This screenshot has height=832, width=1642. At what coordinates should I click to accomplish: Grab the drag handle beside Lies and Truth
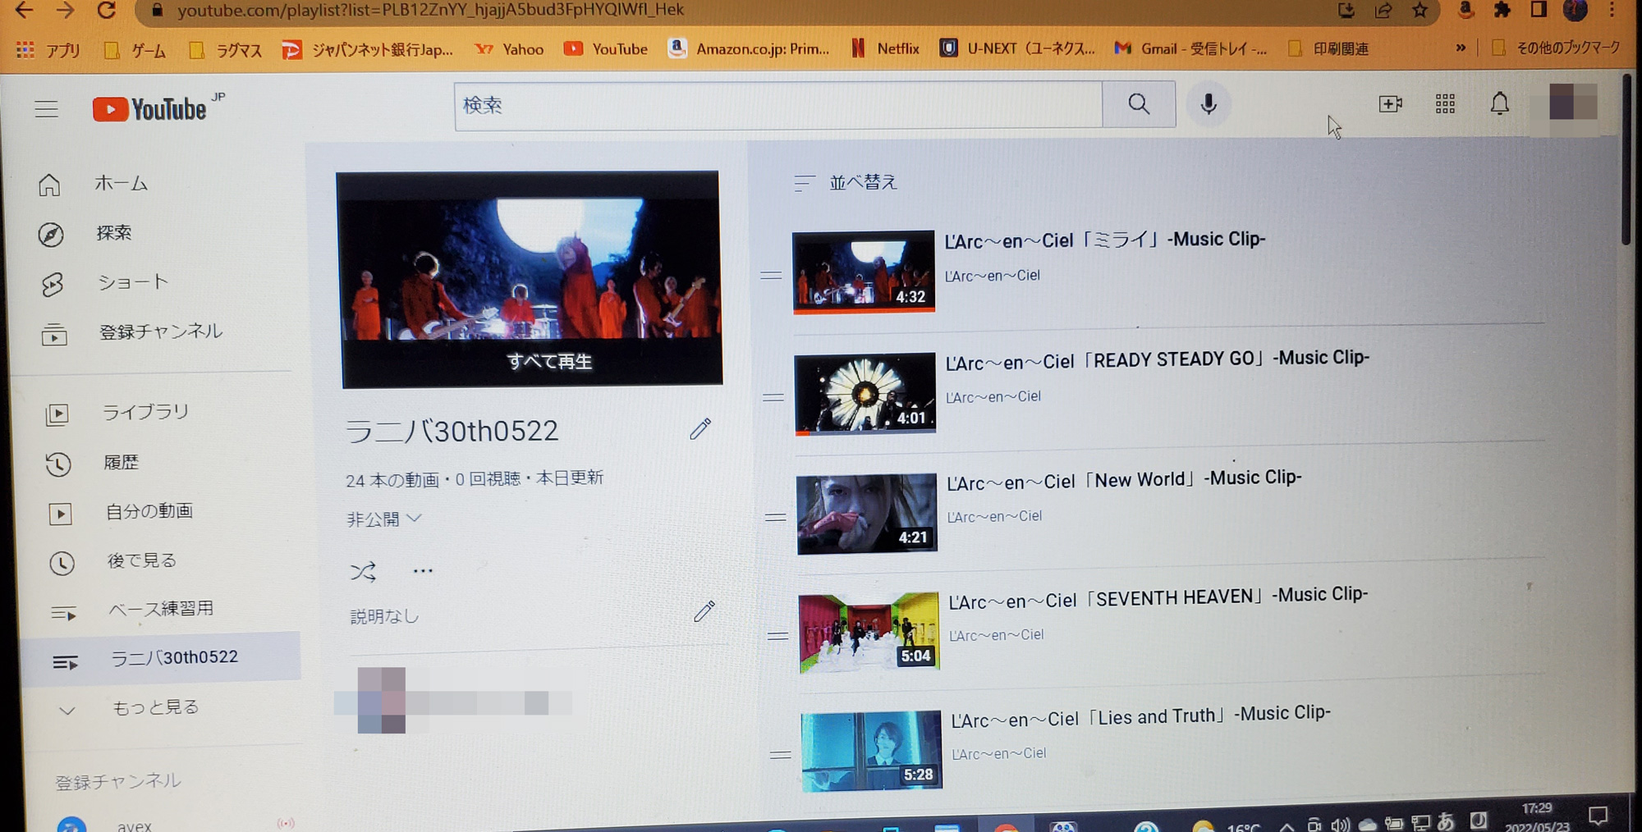(x=781, y=754)
